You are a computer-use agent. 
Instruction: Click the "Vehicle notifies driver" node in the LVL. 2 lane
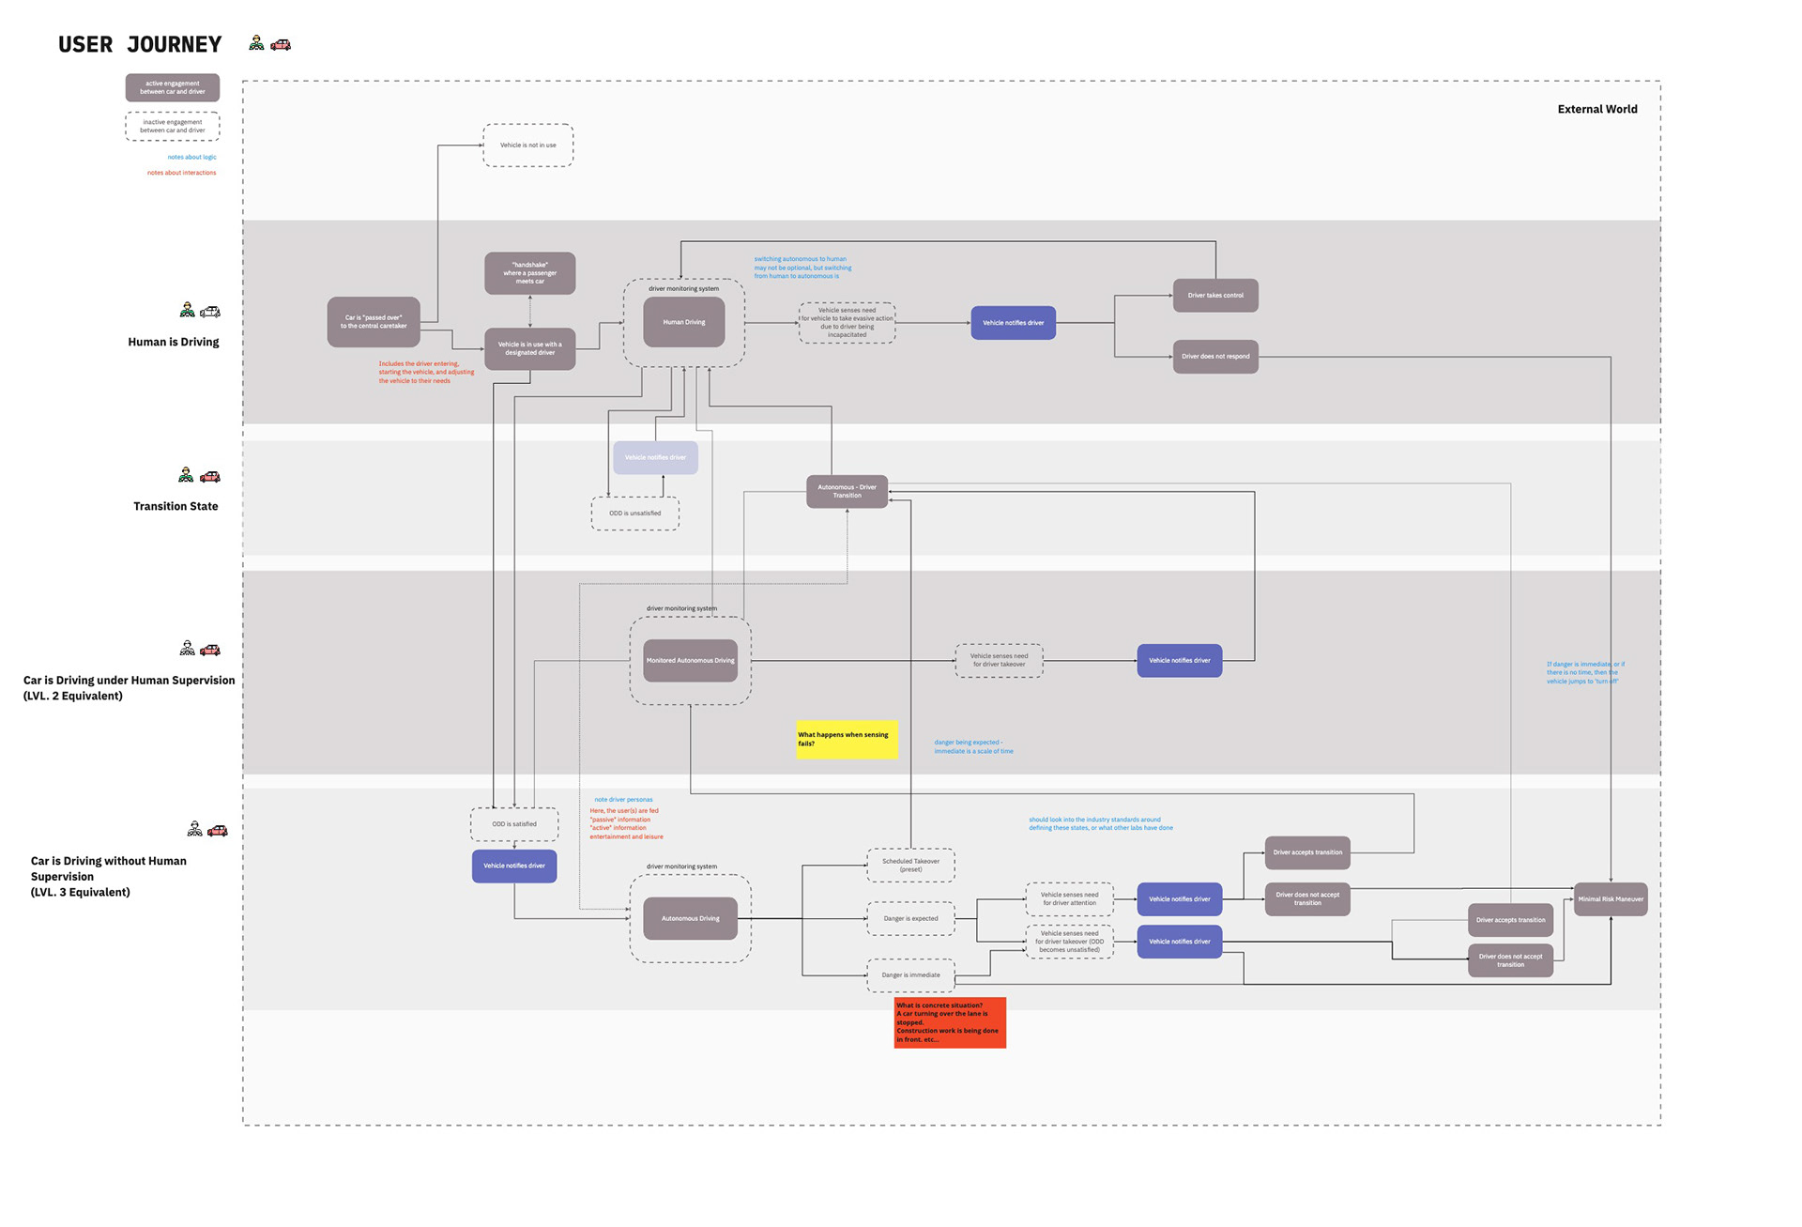point(1180,661)
